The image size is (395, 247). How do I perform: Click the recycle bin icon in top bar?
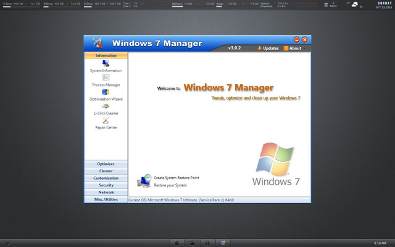[326, 5]
